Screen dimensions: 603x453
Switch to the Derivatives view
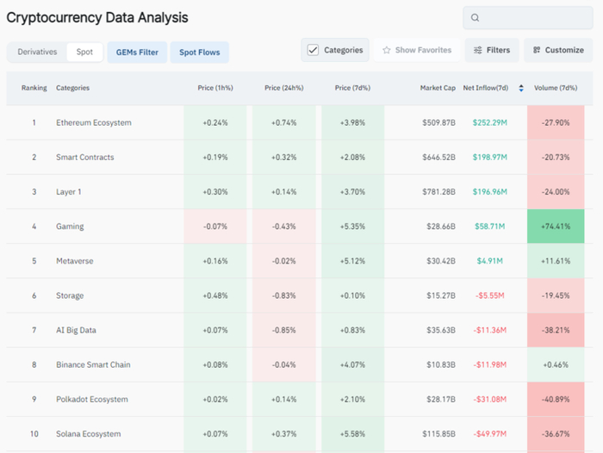37,52
